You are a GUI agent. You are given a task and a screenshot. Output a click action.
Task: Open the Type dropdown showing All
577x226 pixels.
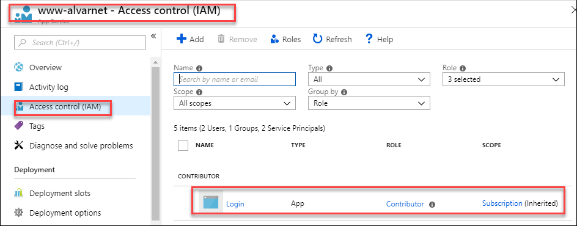369,79
